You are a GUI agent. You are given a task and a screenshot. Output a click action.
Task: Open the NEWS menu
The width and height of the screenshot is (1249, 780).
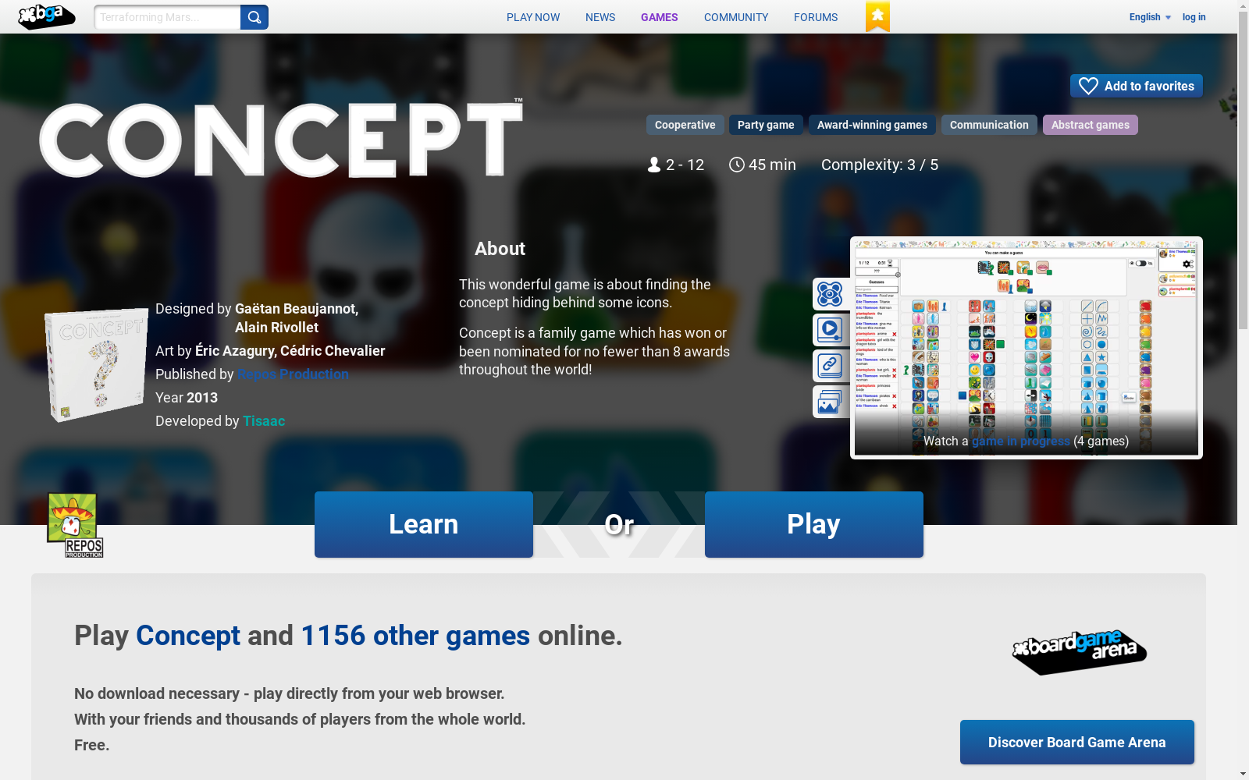coord(600,17)
